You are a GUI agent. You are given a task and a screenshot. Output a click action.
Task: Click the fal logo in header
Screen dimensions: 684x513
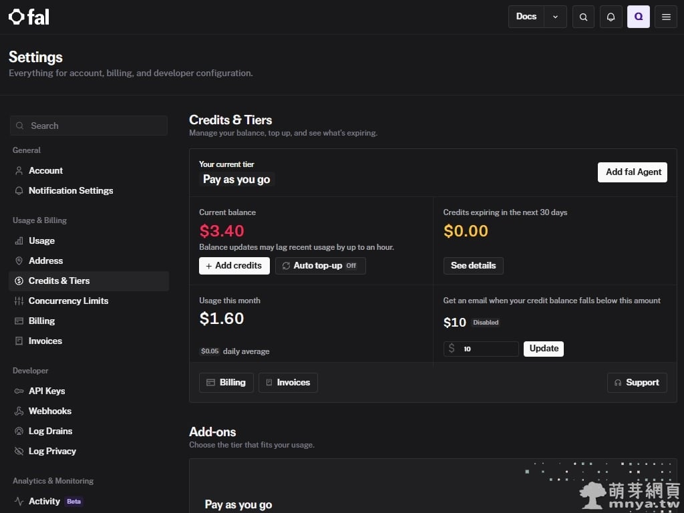(x=29, y=17)
